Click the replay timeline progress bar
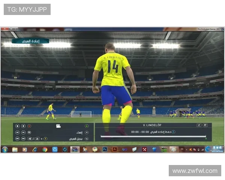 153,136
